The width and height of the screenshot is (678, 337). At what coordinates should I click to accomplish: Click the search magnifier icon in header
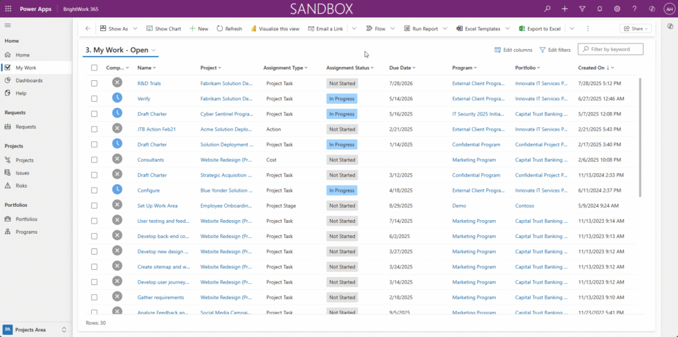(547, 9)
